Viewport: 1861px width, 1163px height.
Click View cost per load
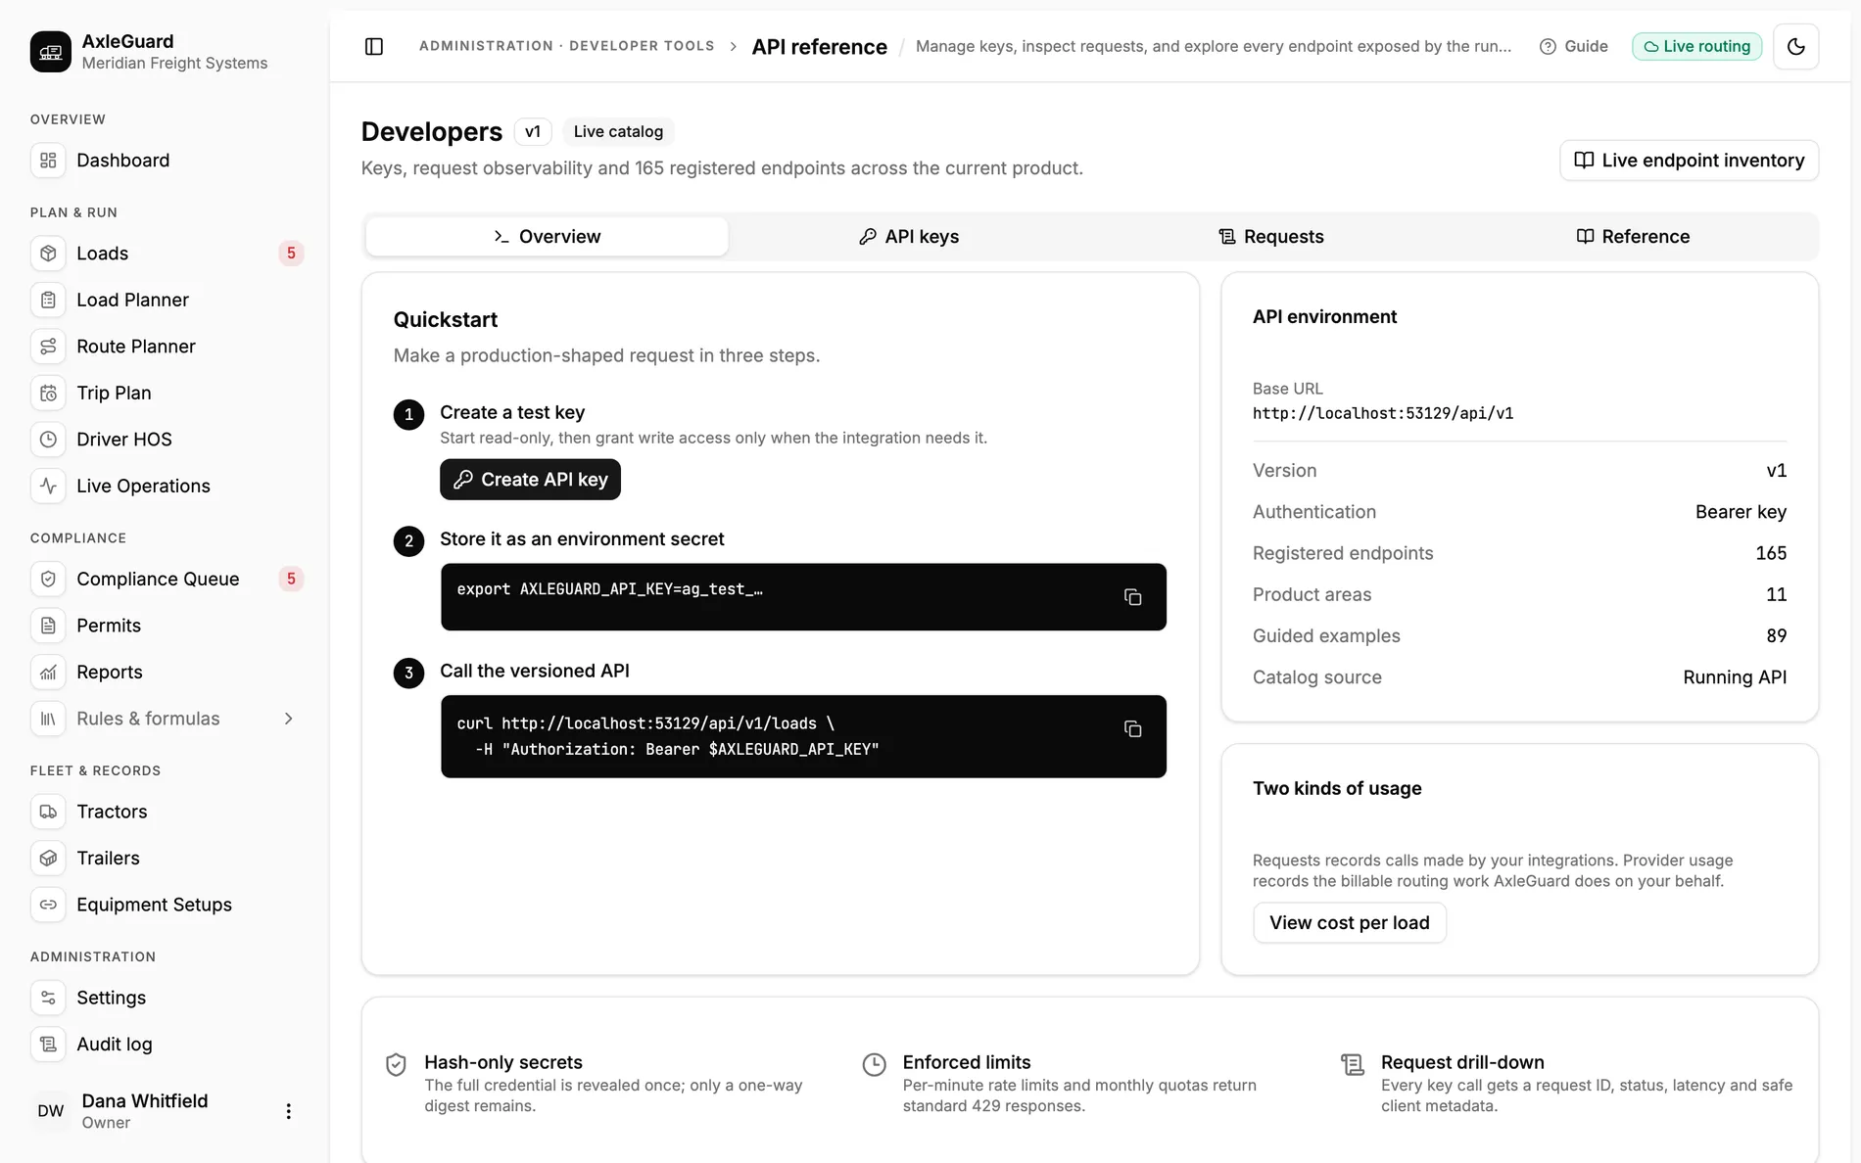pyautogui.click(x=1349, y=923)
